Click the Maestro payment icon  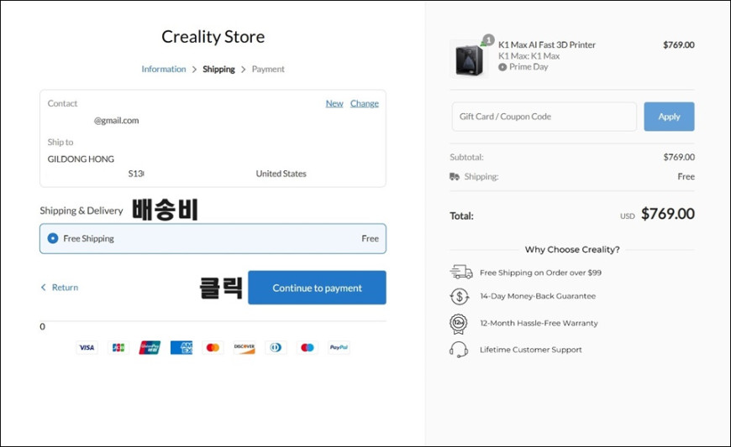tap(308, 347)
